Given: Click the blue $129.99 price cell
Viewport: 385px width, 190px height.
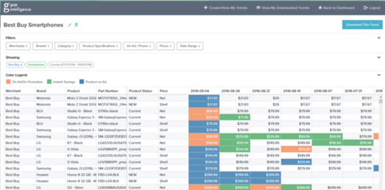Looking at the screenshot, I should click(x=296, y=162).
